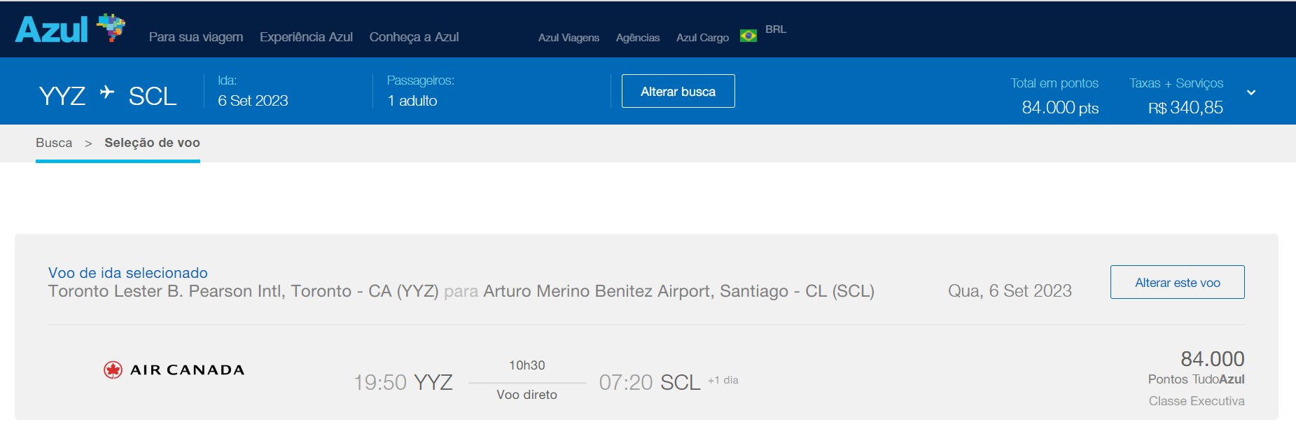Open the Agências link
Viewport: 1296px width, 429px height.
pos(637,38)
